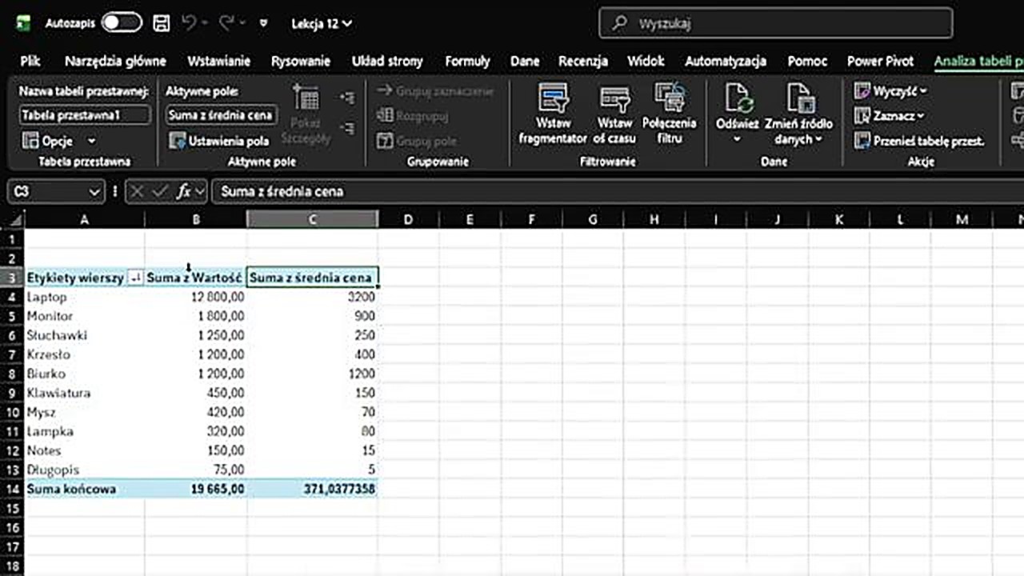
Task: Expand the Wyczyść dropdown menu
Action: pos(922,91)
